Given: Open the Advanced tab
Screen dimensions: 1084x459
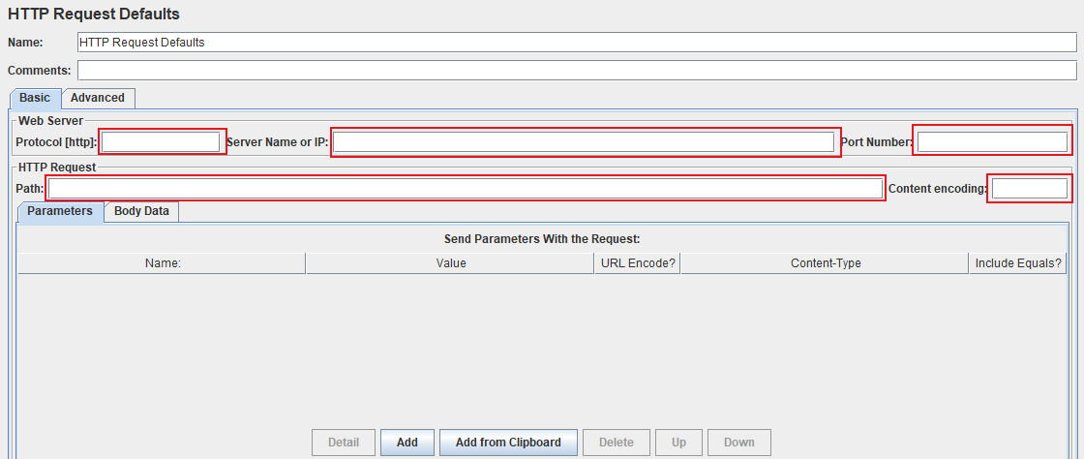Looking at the screenshot, I should (98, 98).
